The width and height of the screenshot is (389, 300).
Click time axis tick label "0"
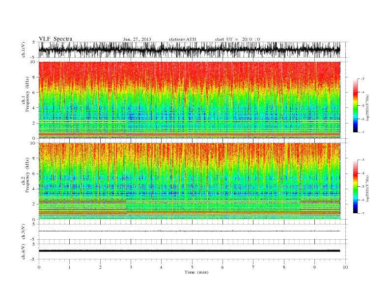pyautogui.click(x=39, y=267)
